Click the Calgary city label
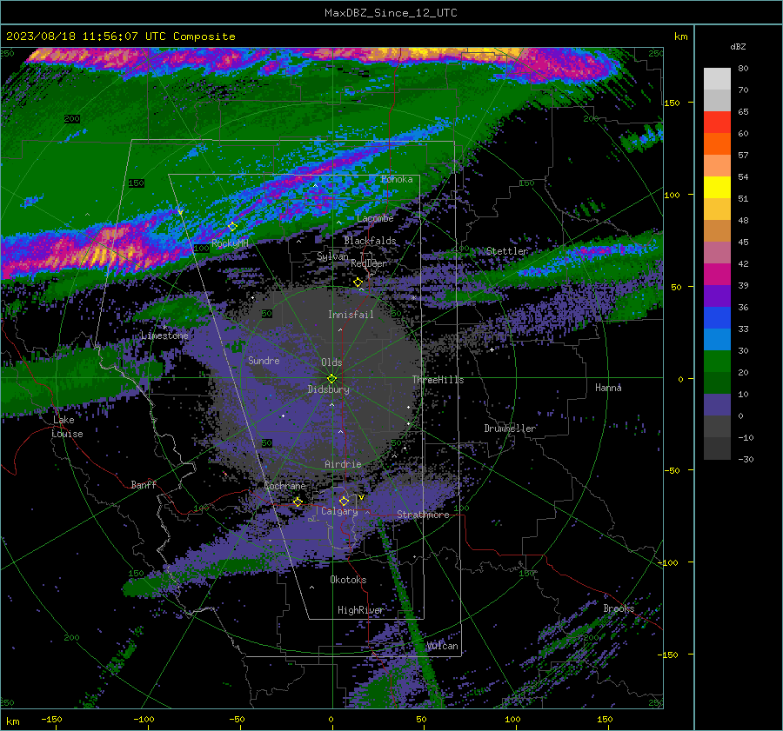The height and width of the screenshot is (731, 783). [339, 511]
